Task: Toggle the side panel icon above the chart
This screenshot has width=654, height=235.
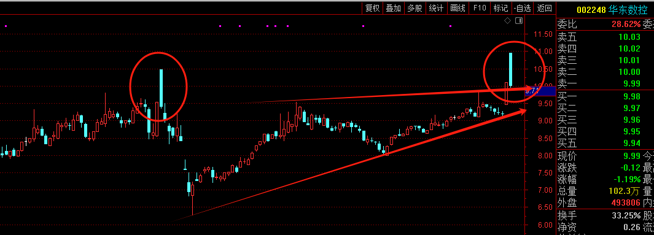Action: pos(519,20)
